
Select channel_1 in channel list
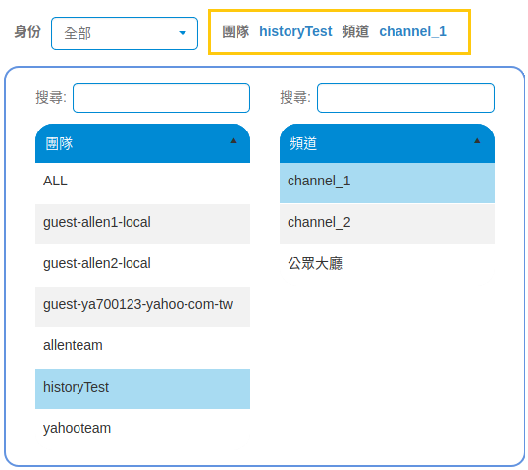click(x=387, y=183)
